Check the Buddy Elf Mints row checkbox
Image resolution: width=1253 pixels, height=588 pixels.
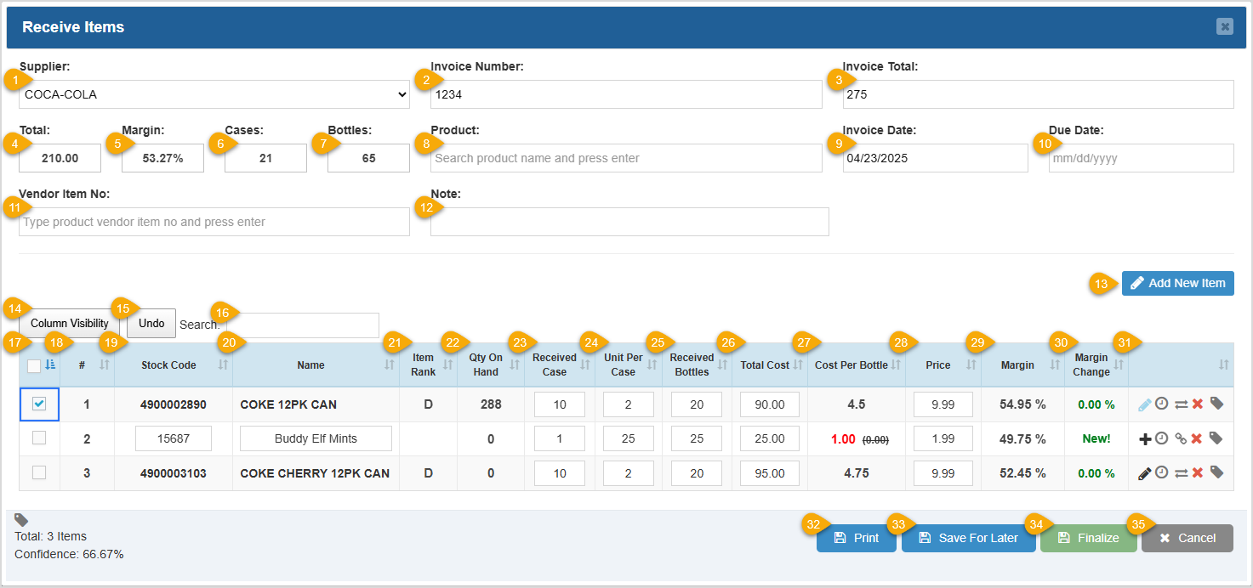(x=39, y=438)
